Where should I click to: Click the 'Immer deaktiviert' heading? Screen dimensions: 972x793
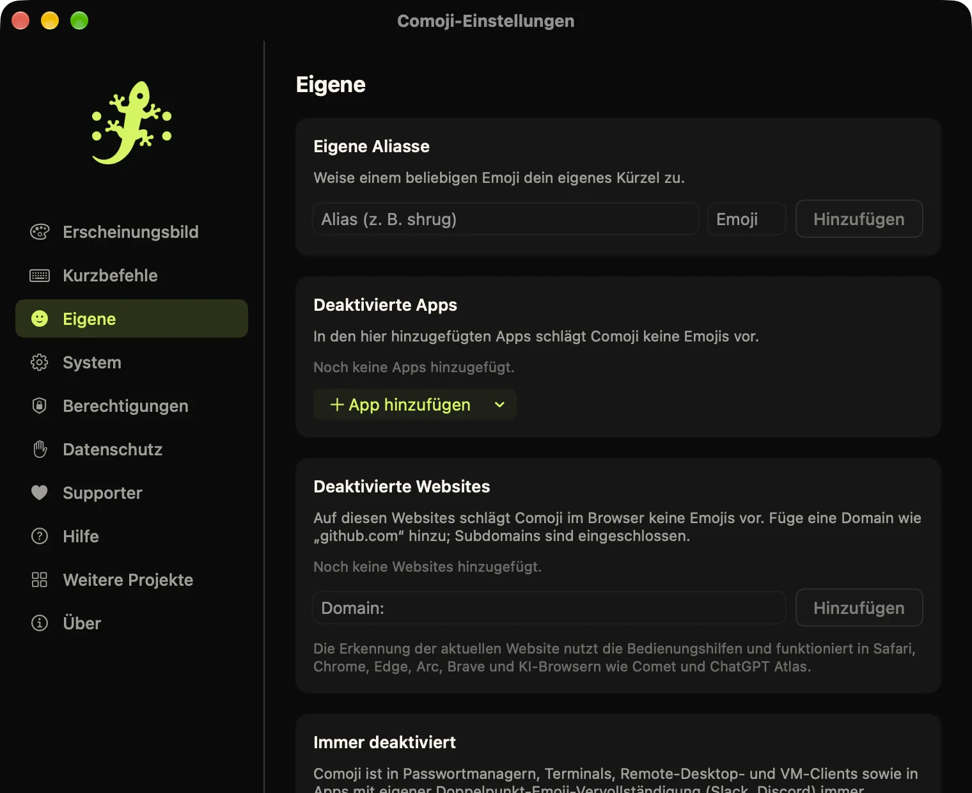click(384, 742)
